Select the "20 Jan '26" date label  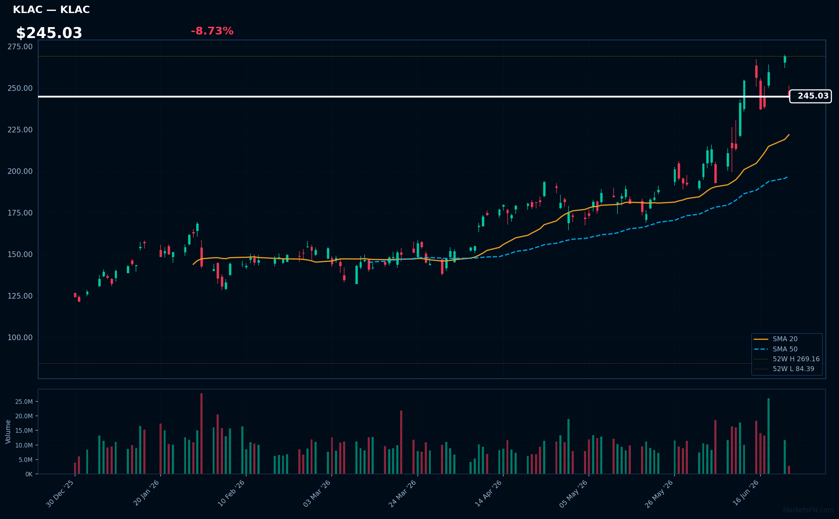click(146, 493)
